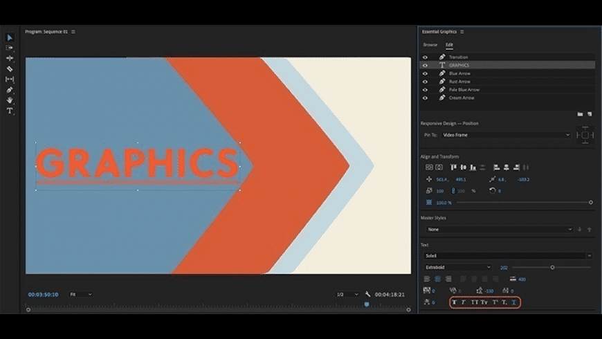The image size is (602, 339).
Task: Open the monitor settings wrench icon
Action: [368, 294]
